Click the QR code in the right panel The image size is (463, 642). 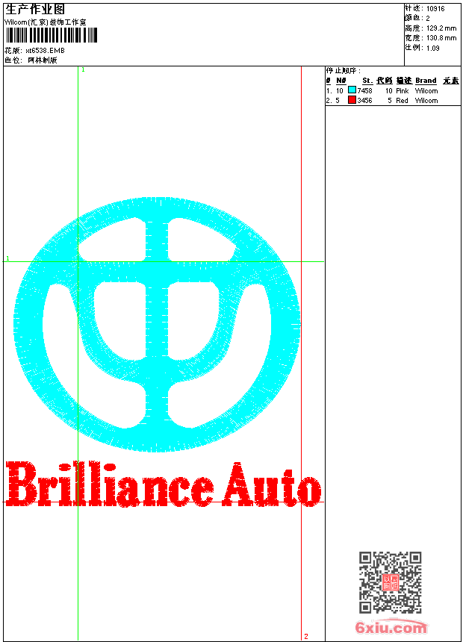point(390,582)
